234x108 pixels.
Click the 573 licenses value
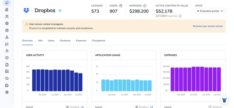coord(95,11)
